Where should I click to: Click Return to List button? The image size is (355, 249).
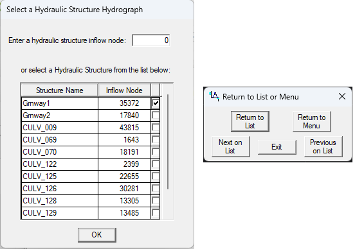pyautogui.click(x=250, y=121)
